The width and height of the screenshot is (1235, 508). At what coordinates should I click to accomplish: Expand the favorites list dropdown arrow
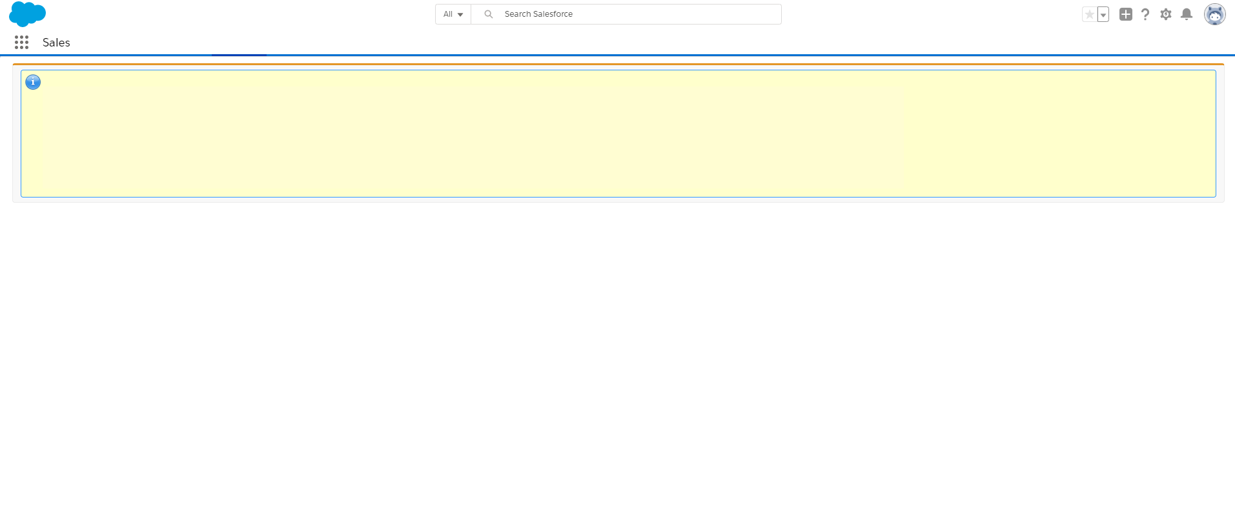[1103, 14]
